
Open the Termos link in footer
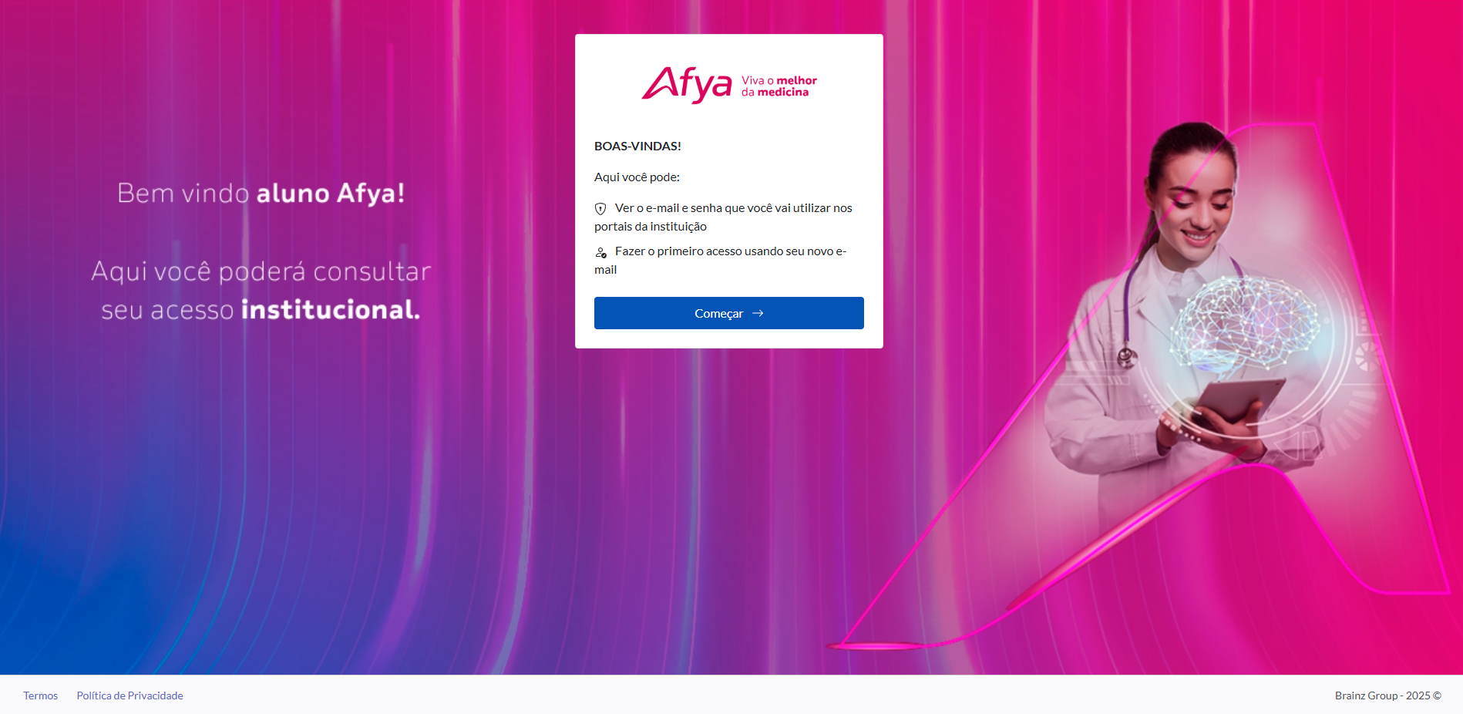click(40, 695)
